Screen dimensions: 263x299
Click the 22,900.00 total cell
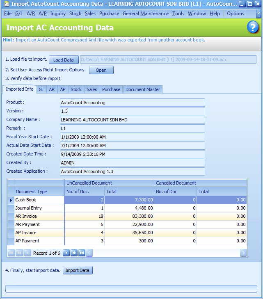tap(129, 225)
